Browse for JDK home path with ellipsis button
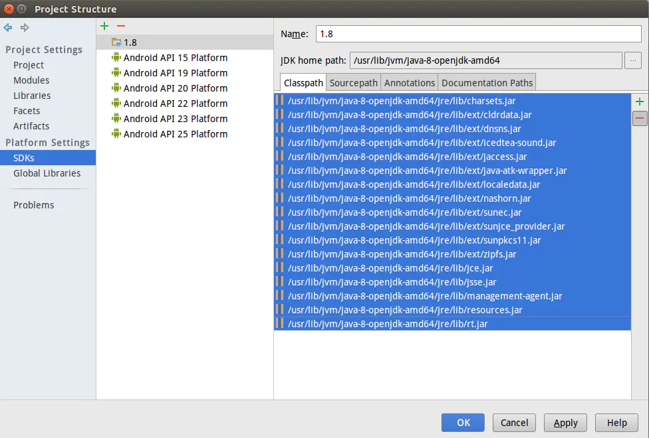The image size is (649, 438). 633,60
